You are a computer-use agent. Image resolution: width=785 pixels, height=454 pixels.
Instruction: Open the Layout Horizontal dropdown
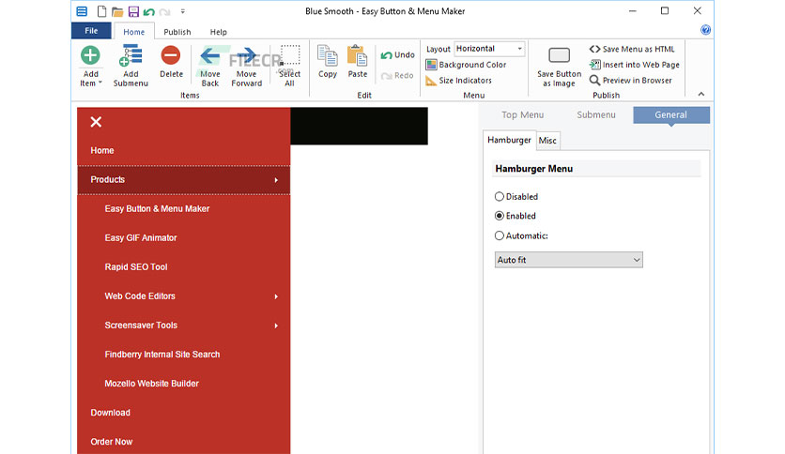[x=489, y=49]
